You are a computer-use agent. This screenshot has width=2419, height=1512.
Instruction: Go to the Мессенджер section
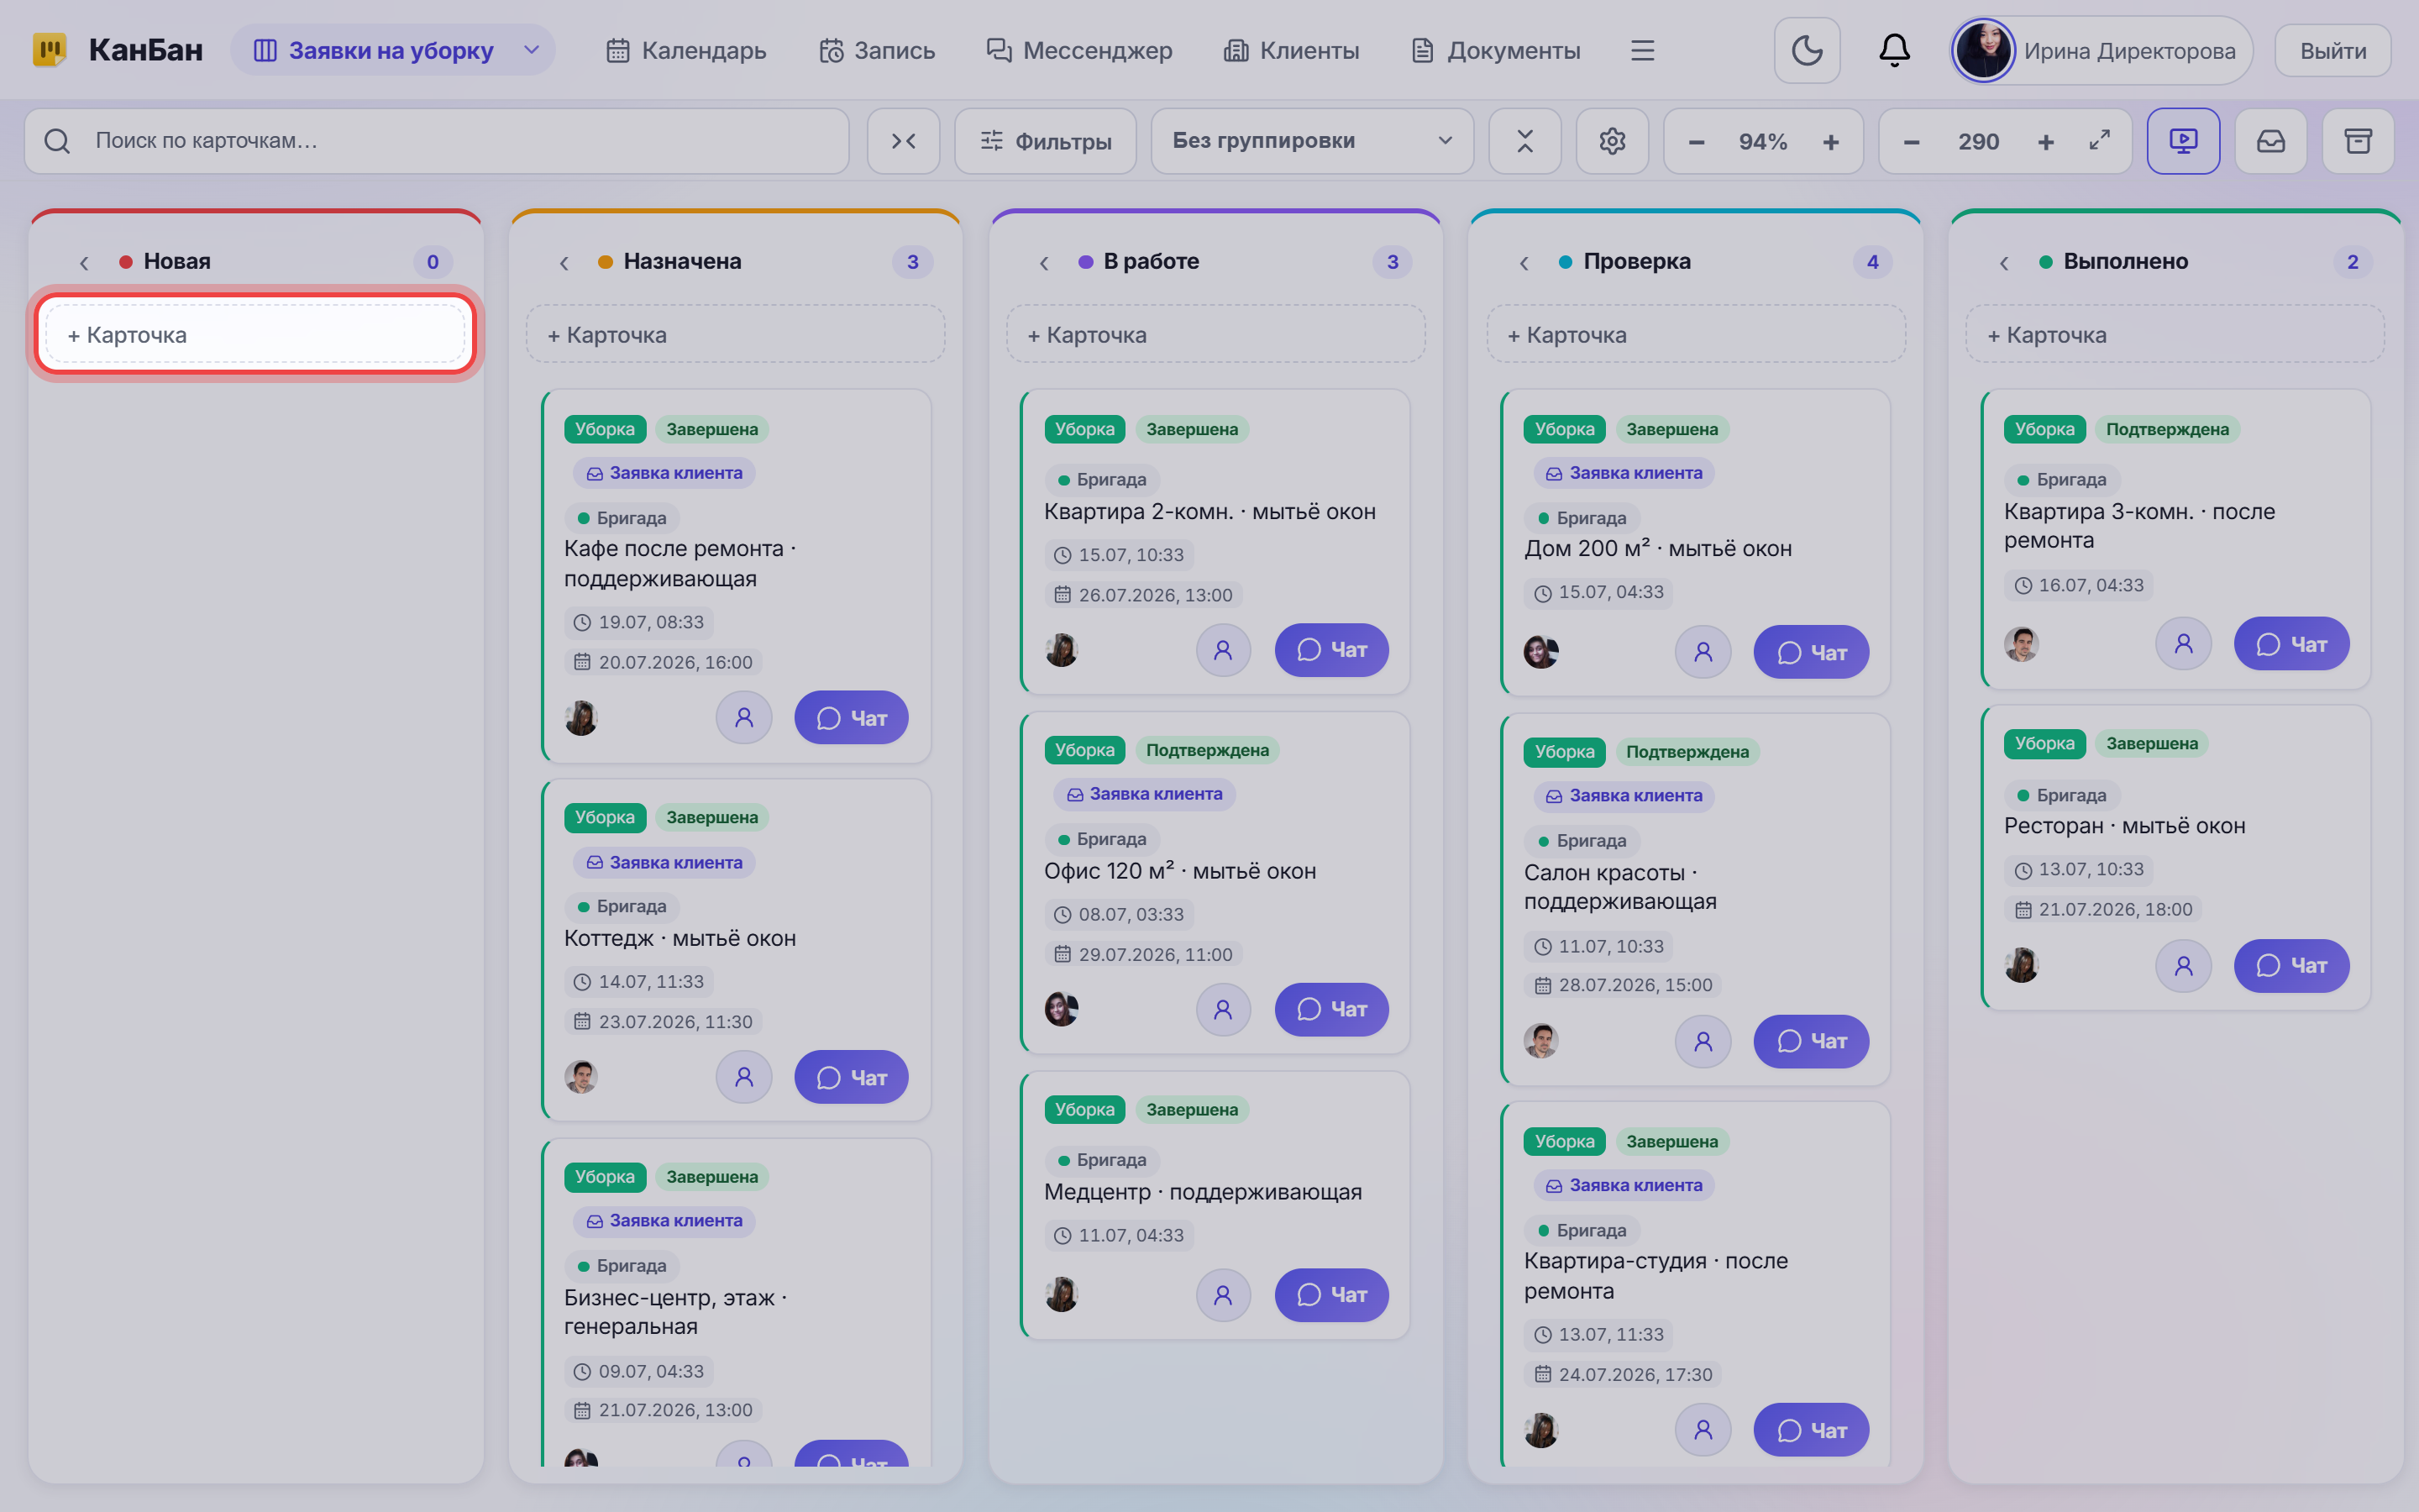click(1078, 50)
